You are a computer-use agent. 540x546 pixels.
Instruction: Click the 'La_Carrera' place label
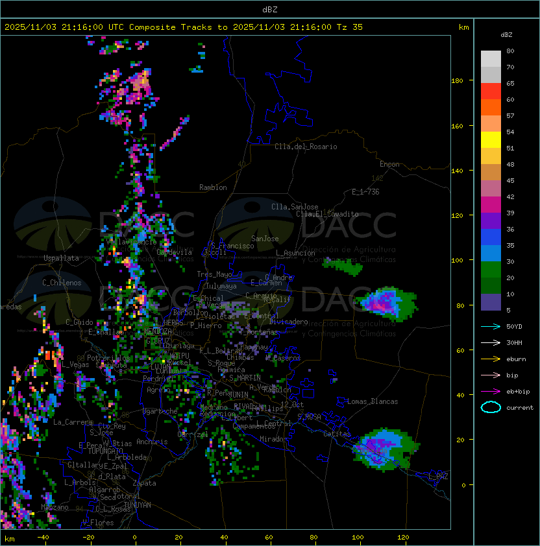(73, 422)
